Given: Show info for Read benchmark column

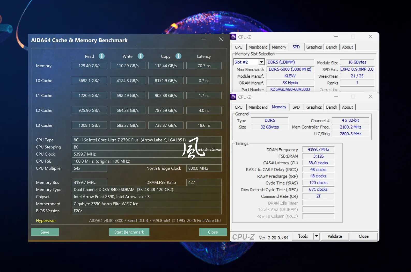Looking at the screenshot, I should pos(102,56).
